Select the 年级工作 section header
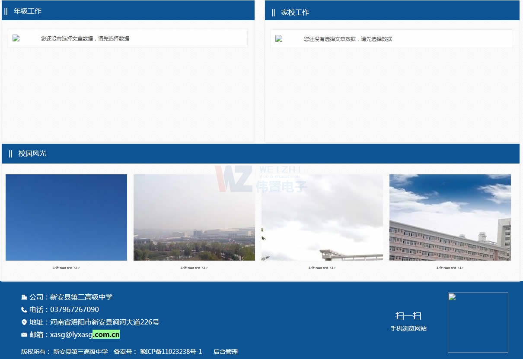This screenshot has width=523, height=359. click(28, 12)
